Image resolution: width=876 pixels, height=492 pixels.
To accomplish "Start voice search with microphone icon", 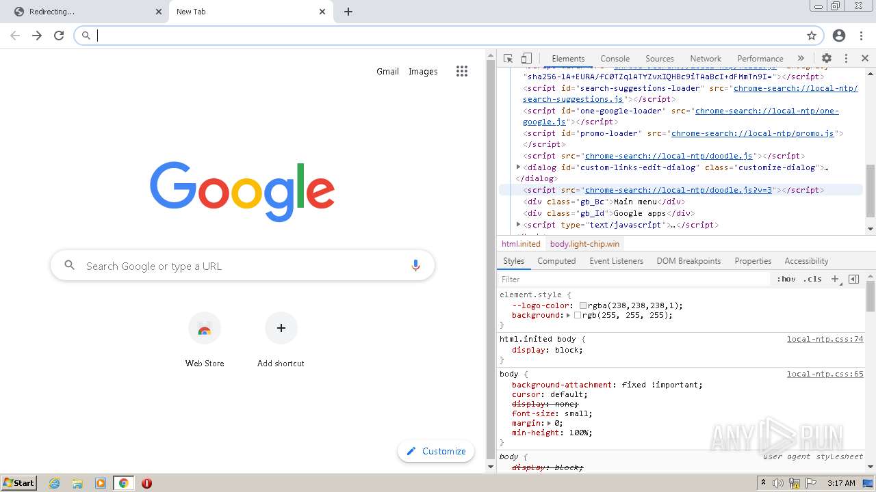I will point(415,266).
